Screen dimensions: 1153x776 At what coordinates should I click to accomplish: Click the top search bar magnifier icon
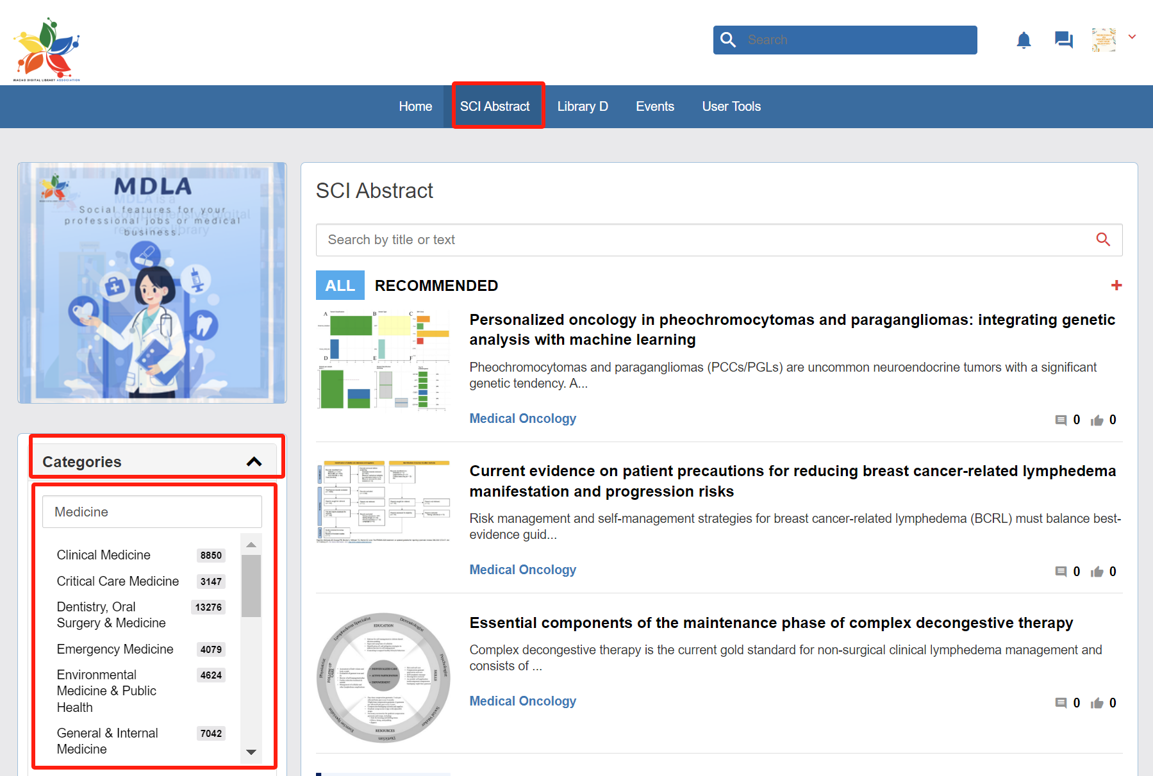point(728,40)
